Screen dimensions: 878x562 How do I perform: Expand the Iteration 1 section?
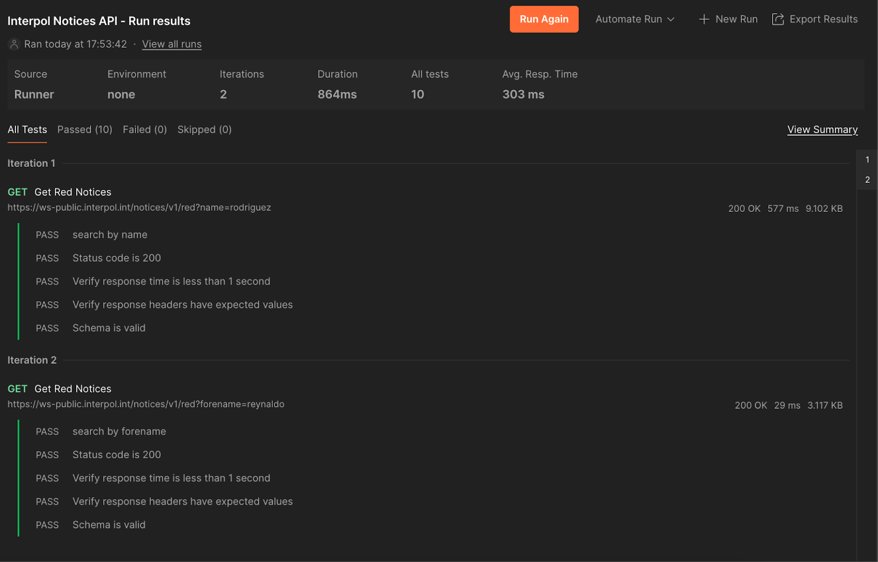pos(31,163)
